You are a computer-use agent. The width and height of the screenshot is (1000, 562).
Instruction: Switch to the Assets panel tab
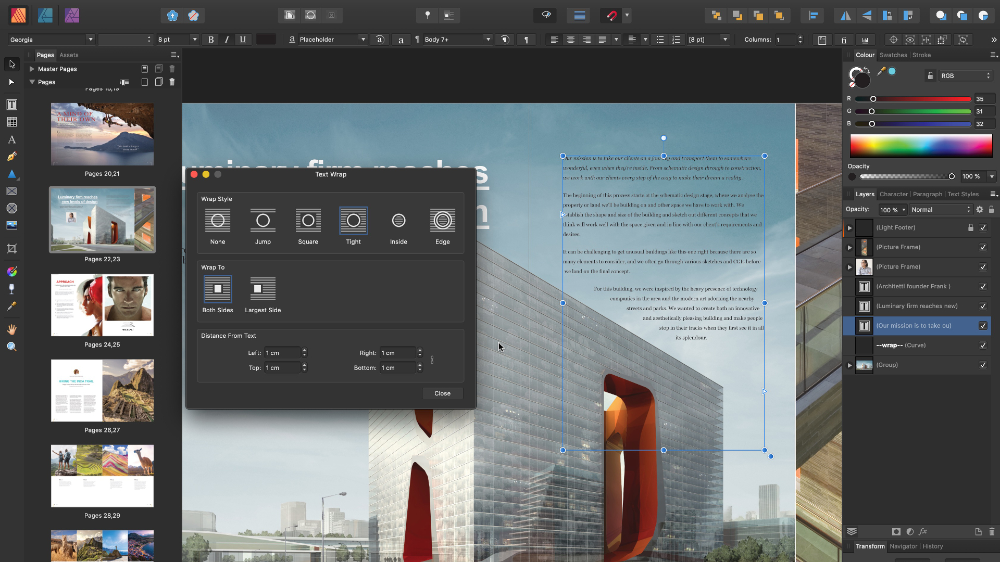69,55
